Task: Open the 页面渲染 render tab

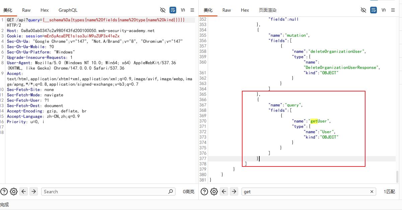Action: pyautogui.click(x=268, y=10)
